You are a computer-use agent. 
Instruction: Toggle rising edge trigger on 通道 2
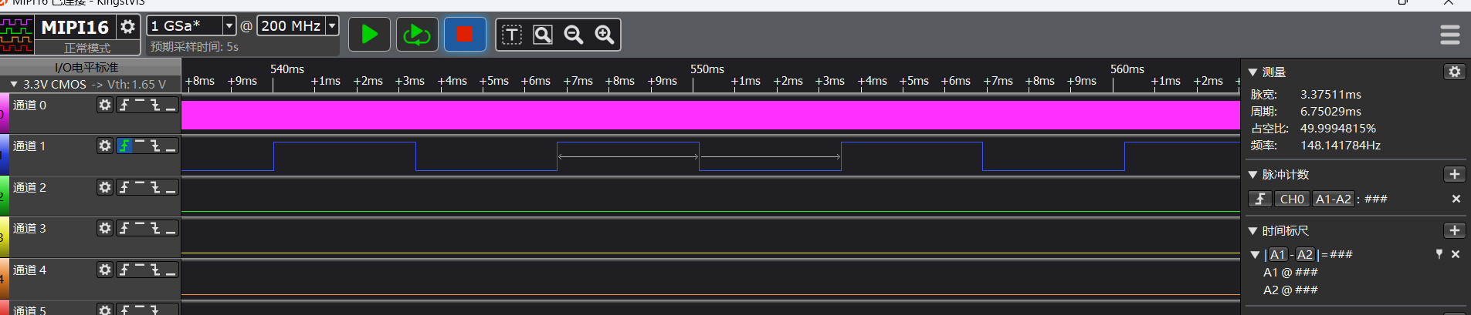coord(124,187)
